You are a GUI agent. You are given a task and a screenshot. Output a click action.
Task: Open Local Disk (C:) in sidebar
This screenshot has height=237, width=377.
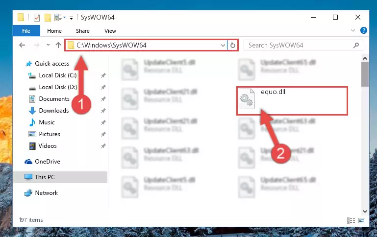click(58, 75)
